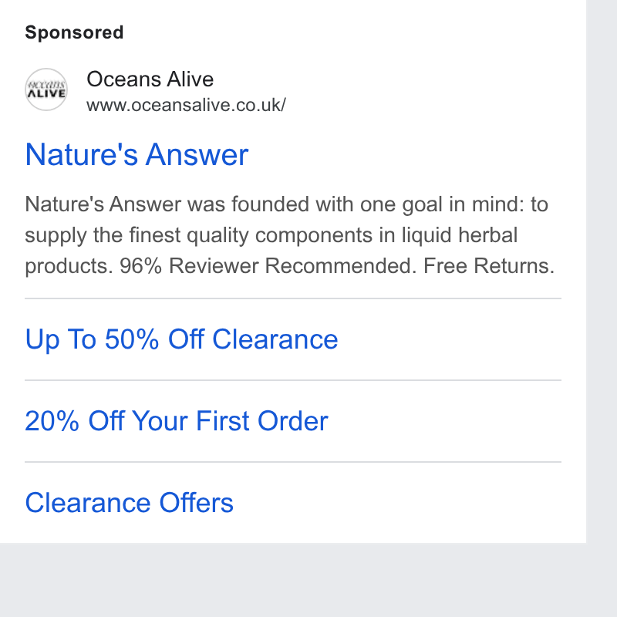Click the '96% Reviewer Recommended' text
This screenshot has height=617, width=617.
268,265
